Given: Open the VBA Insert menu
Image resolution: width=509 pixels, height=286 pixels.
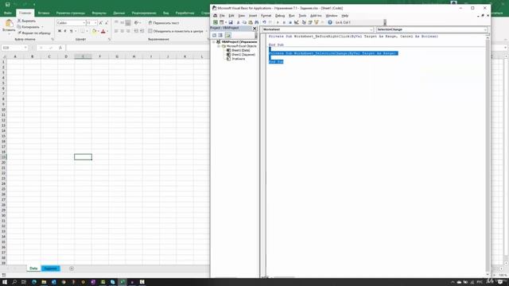Looking at the screenshot, I should point(253,16).
